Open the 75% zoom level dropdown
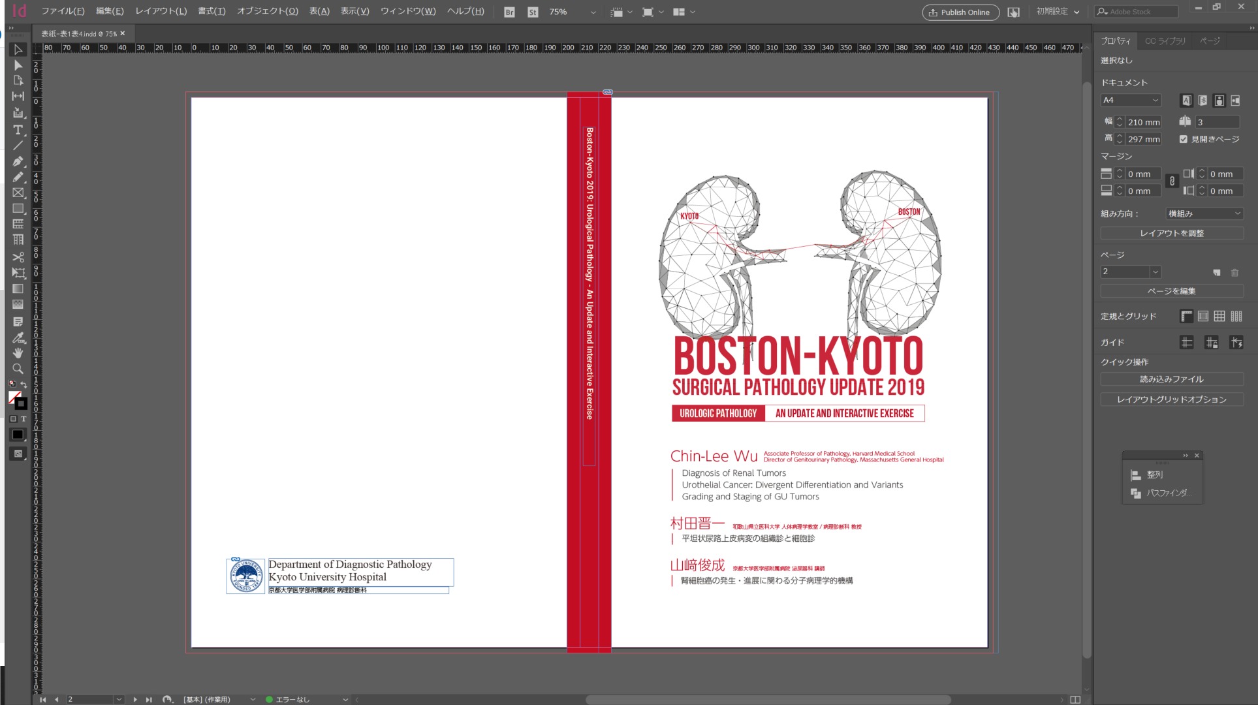The height and width of the screenshot is (705, 1258). 593,12
